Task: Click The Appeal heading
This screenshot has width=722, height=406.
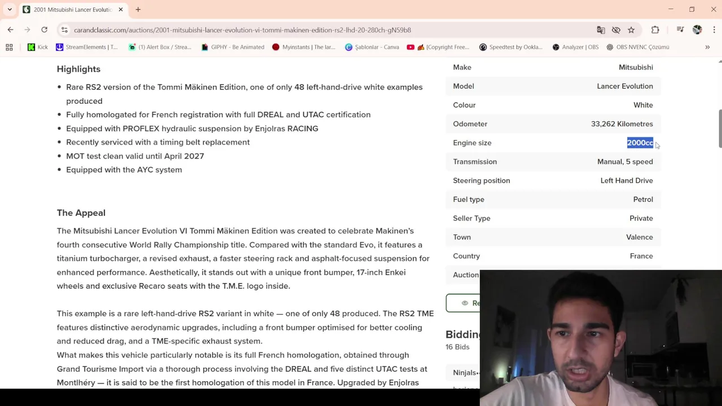Action: pos(81,213)
